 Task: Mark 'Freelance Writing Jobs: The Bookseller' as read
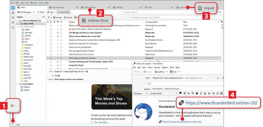58,62
